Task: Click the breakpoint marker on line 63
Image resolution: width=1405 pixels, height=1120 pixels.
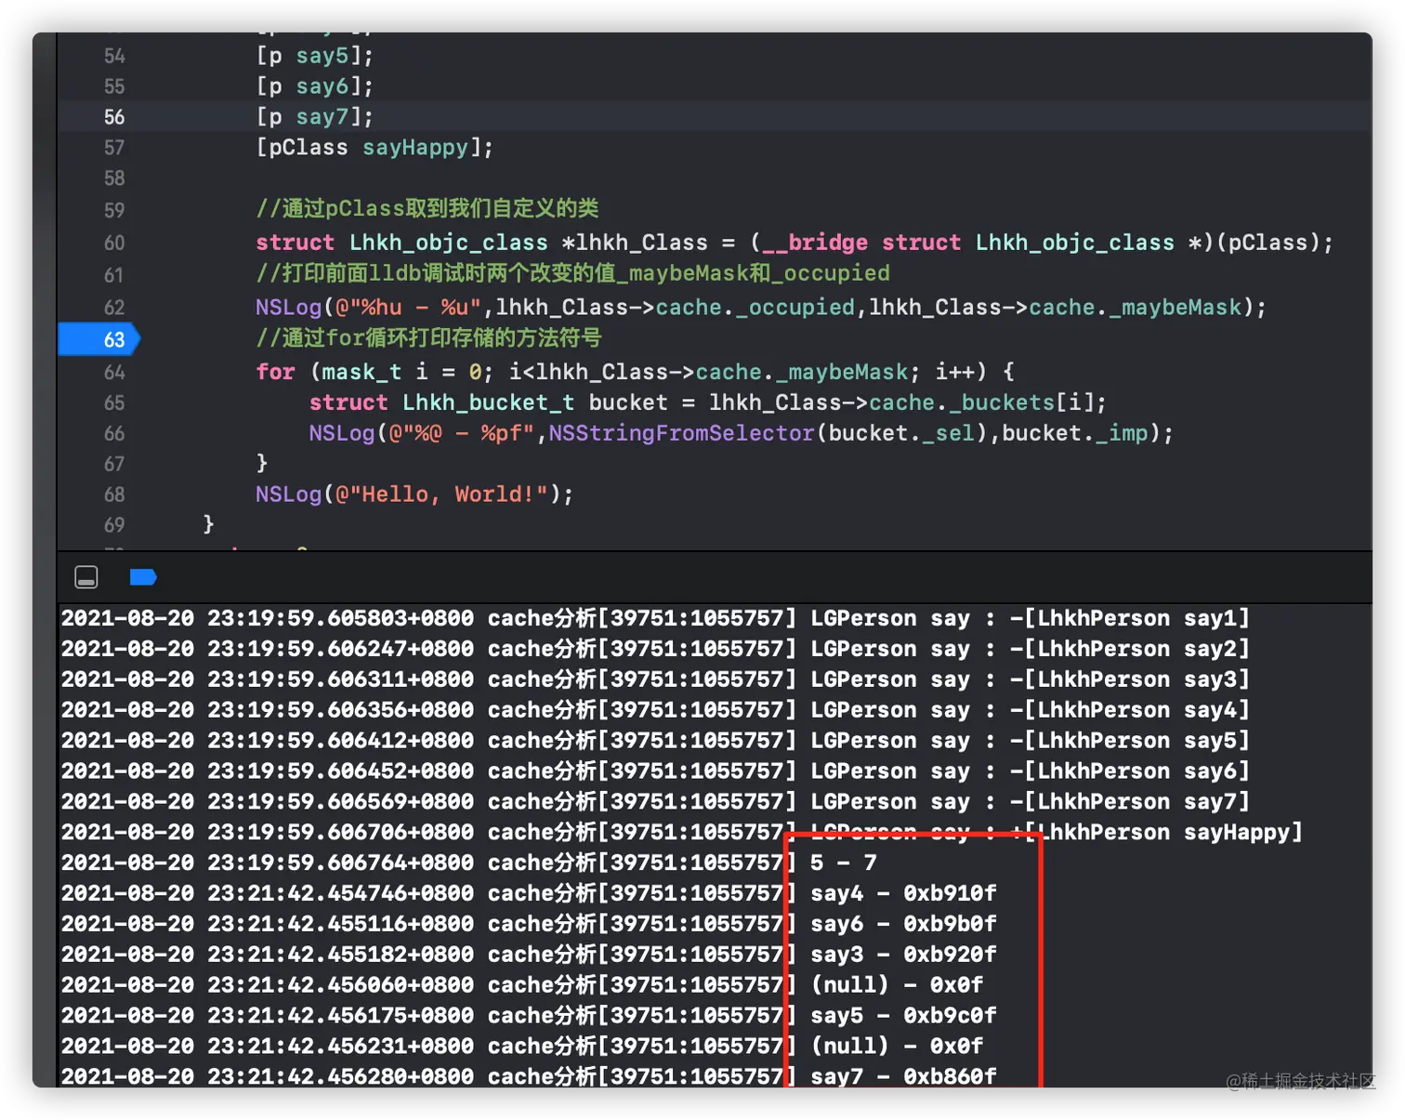Action: point(99,339)
